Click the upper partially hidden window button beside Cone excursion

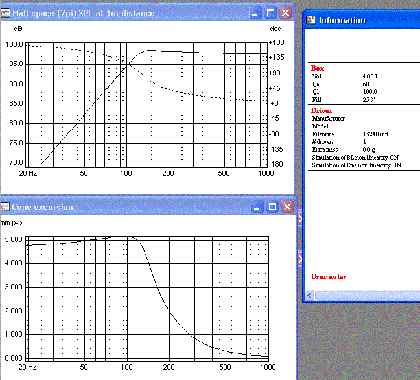point(300,219)
